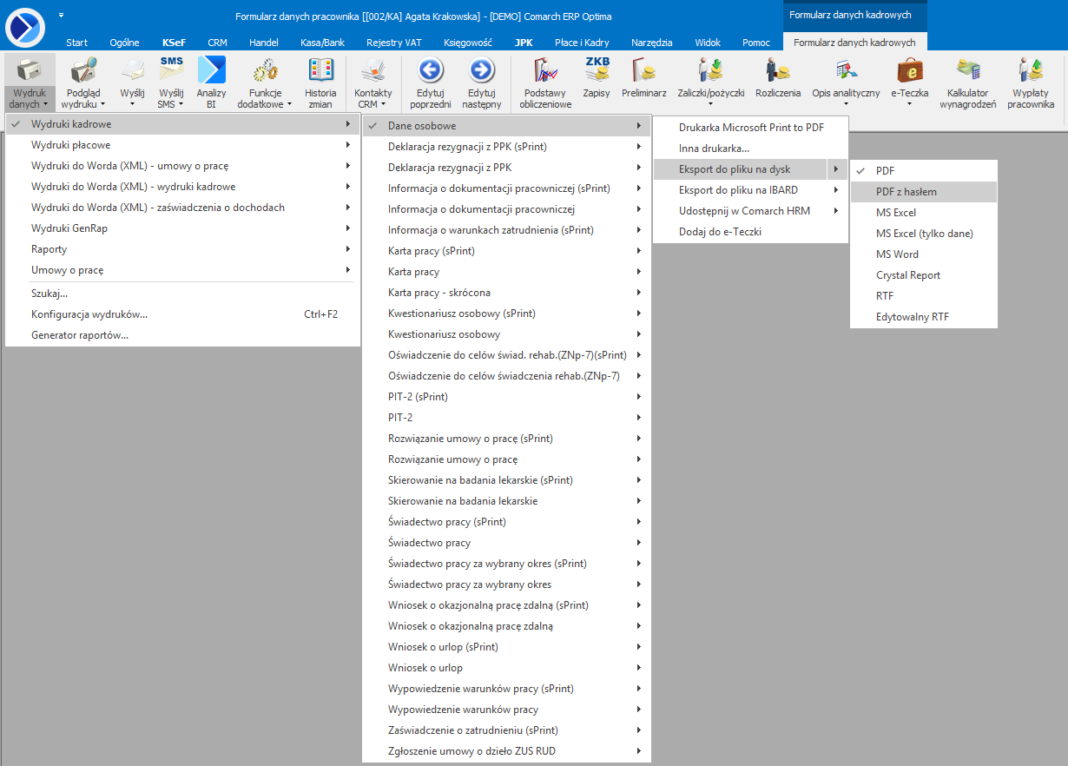1068x766 pixels.
Task: Choose PDF z hasłem export option
Action: tap(906, 192)
